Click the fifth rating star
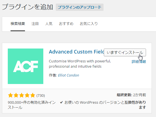Image resolution: width=156 pixels, height=117 pixels. pyautogui.click(x=33, y=95)
